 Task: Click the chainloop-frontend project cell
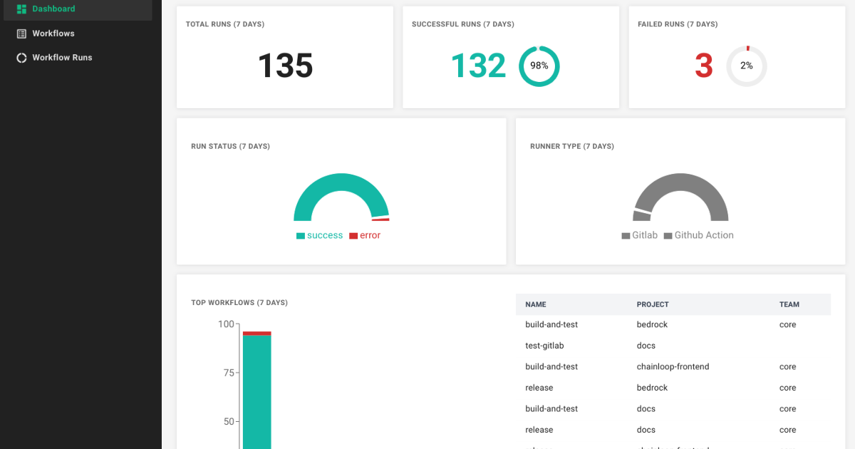(x=673, y=366)
